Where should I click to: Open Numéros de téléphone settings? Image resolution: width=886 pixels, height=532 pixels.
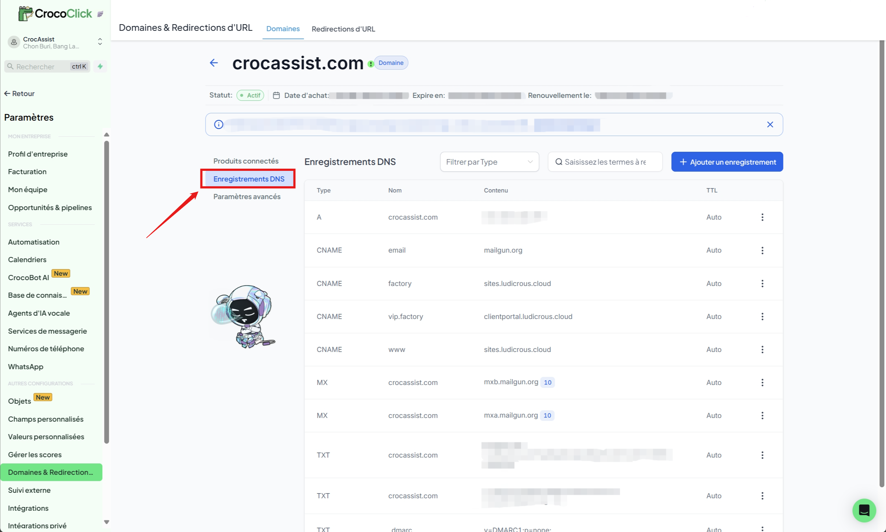[x=46, y=349]
